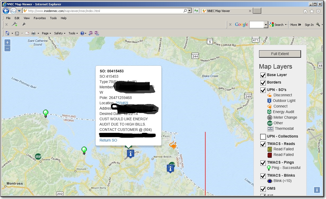Viewport: 326px width, 199px height.
Task: Click the orange Connect marker on the map
Action: coord(173,145)
